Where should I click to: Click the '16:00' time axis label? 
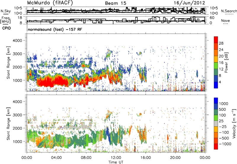point(145,158)
